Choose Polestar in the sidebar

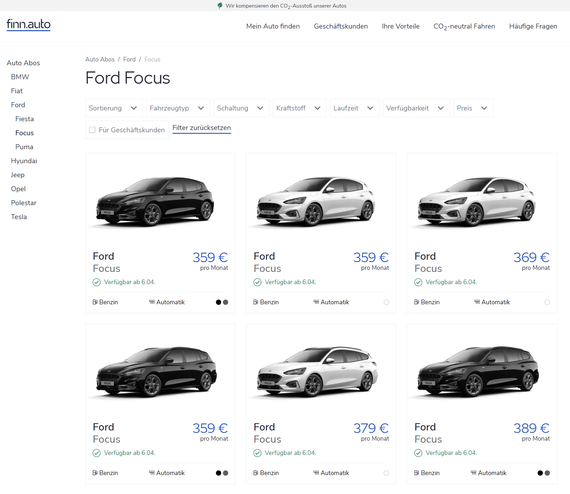pos(24,203)
